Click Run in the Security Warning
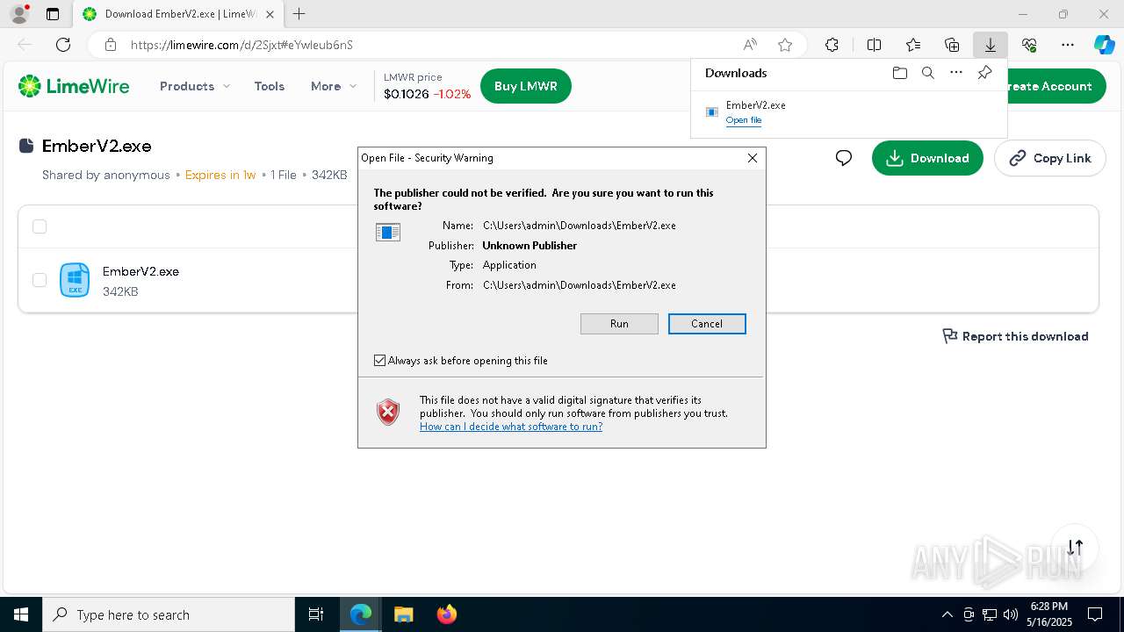Image resolution: width=1124 pixels, height=632 pixels. (x=619, y=324)
